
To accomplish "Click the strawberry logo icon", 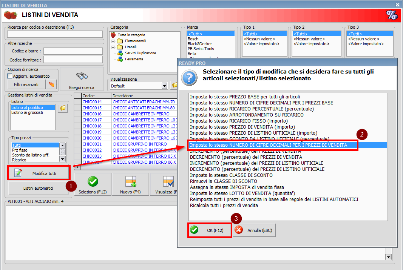I will click(11, 15).
